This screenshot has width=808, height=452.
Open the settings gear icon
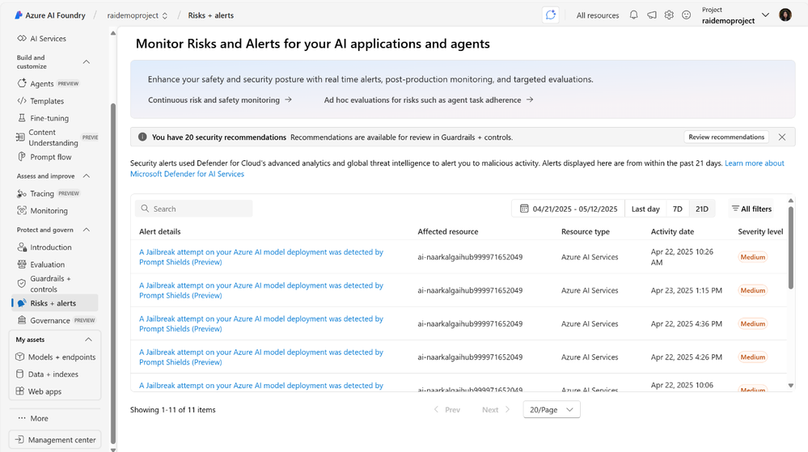coord(669,15)
